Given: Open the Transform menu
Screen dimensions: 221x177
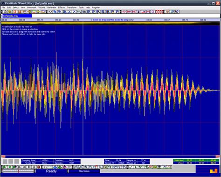Looking at the screenshot, I should pos(72,7).
